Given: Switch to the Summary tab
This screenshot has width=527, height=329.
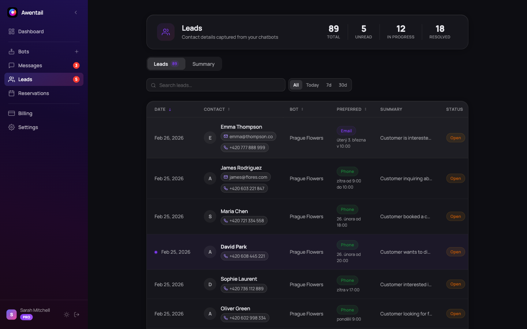Looking at the screenshot, I should click(203, 64).
